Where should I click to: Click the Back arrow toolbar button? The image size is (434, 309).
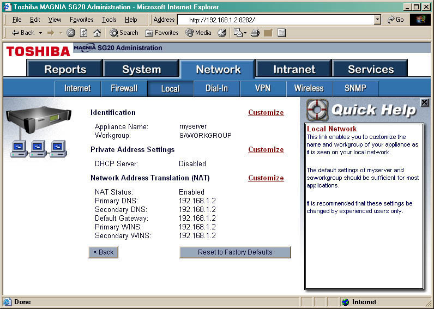pyautogui.click(x=23, y=33)
